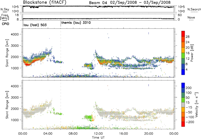Image resolution: width=201 pixels, height=139 pixels.
Task: Click the N.Search legend label
Action: point(194,9)
